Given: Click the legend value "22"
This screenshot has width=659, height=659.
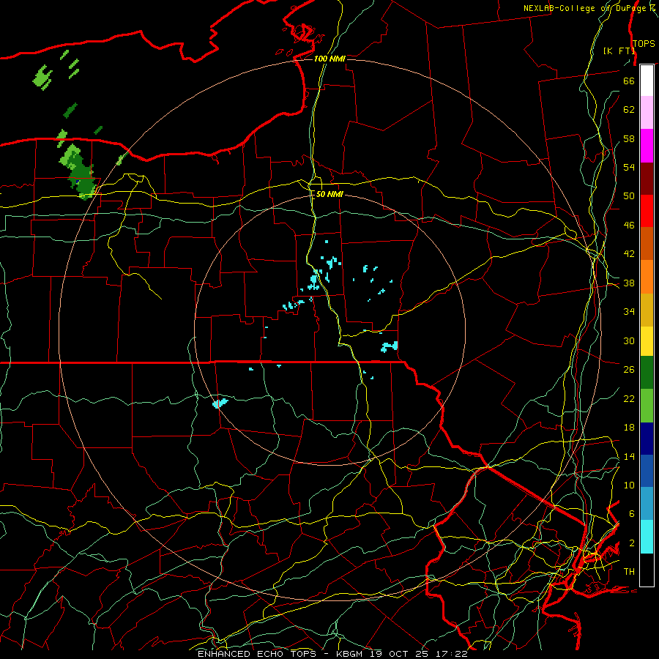Looking at the screenshot, I should point(629,399).
